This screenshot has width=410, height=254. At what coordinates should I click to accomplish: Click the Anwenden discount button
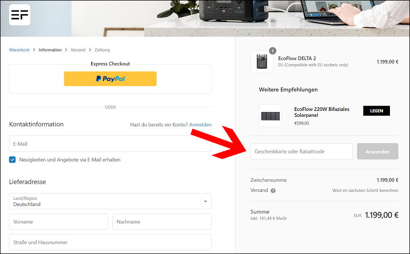[377, 151]
